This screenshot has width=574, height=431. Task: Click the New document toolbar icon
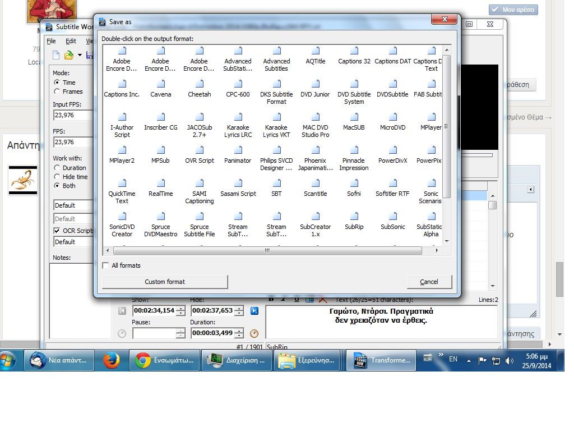click(56, 56)
